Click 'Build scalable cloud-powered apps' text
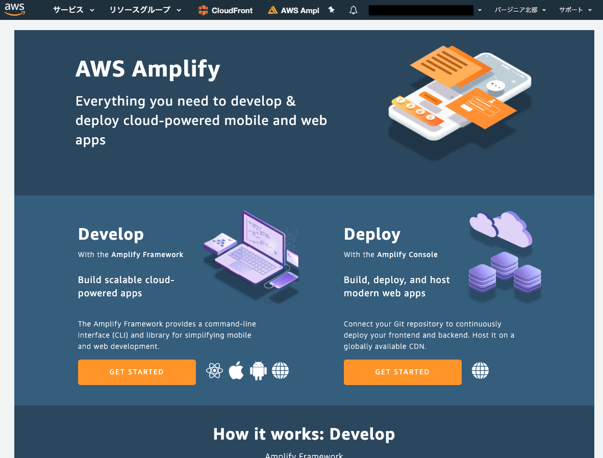Image resolution: width=603 pixels, height=458 pixels. [126, 287]
